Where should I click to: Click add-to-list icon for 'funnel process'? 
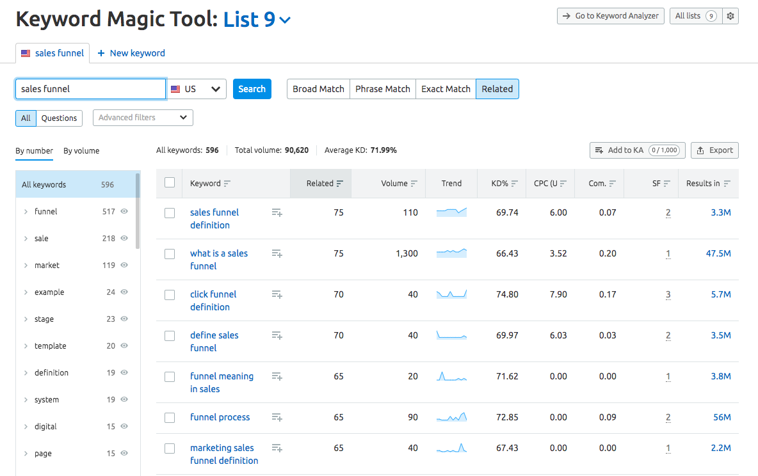(x=277, y=417)
